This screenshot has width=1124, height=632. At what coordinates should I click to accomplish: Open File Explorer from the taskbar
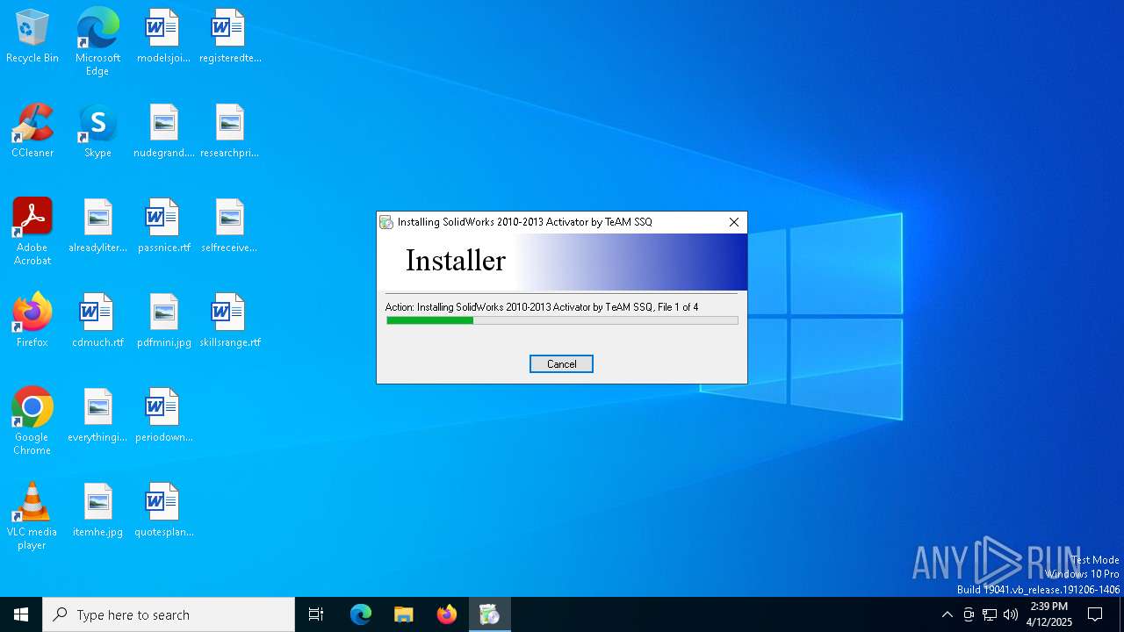(403, 614)
